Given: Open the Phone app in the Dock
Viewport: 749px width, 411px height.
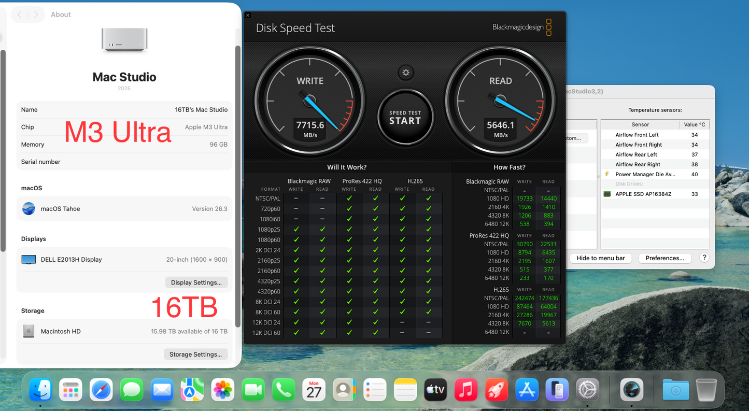Looking at the screenshot, I should point(284,389).
